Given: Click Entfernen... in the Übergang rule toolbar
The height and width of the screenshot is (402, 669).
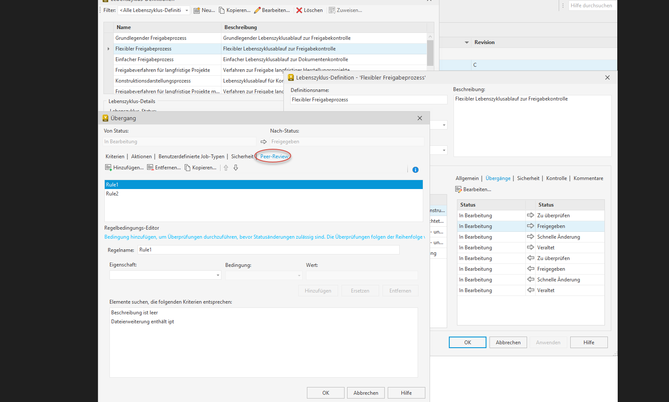Looking at the screenshot, I should click(164, 168).
